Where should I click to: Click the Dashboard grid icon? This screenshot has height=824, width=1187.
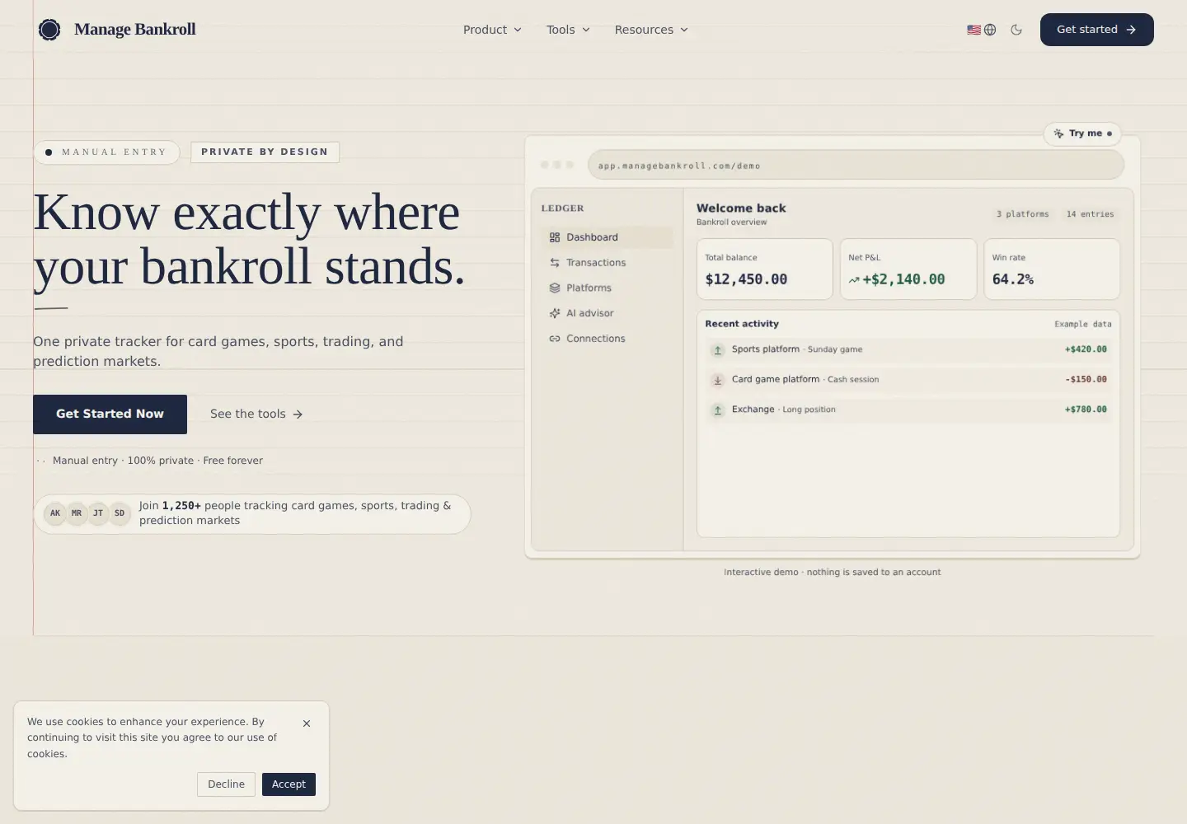pyautogui.click(x=555, y=237)
